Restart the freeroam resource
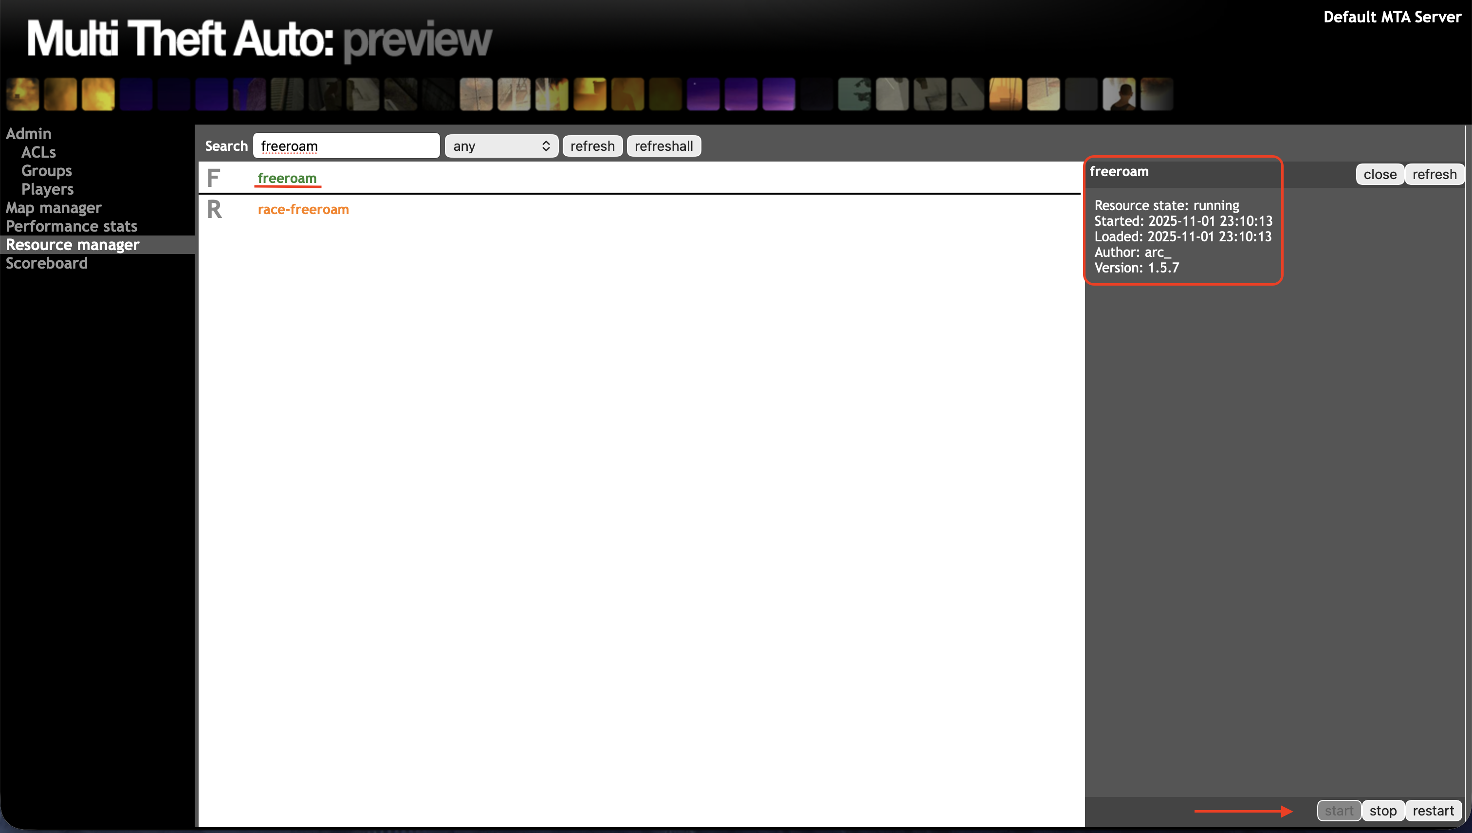This screenshot has height=833, width=1472. click(x=1433, y=810)
